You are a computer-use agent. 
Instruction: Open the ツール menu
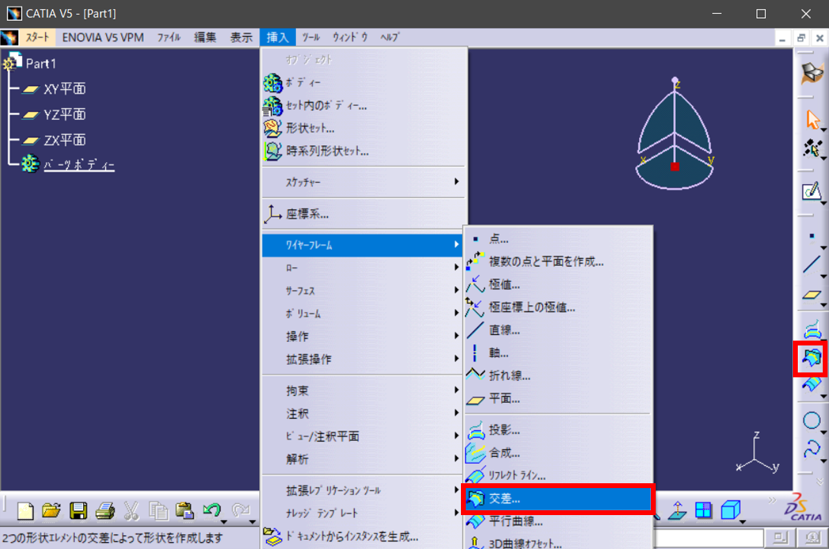310,38
